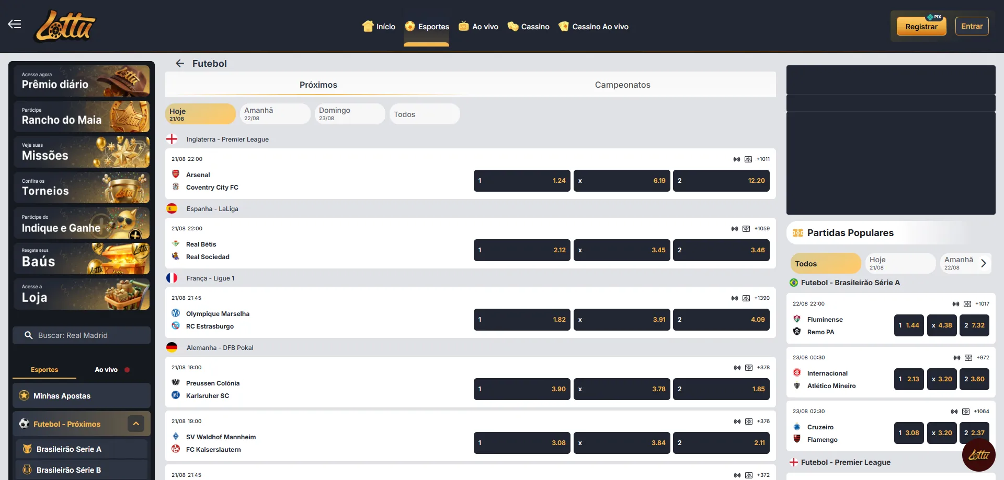The width and height of the screenshot is (1004, 480).
Task: Switch sidebar to Esportes mode
Action: click(x=44, y=370)
